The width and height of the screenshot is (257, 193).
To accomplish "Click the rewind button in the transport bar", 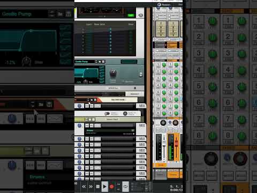I will (84, 187).
